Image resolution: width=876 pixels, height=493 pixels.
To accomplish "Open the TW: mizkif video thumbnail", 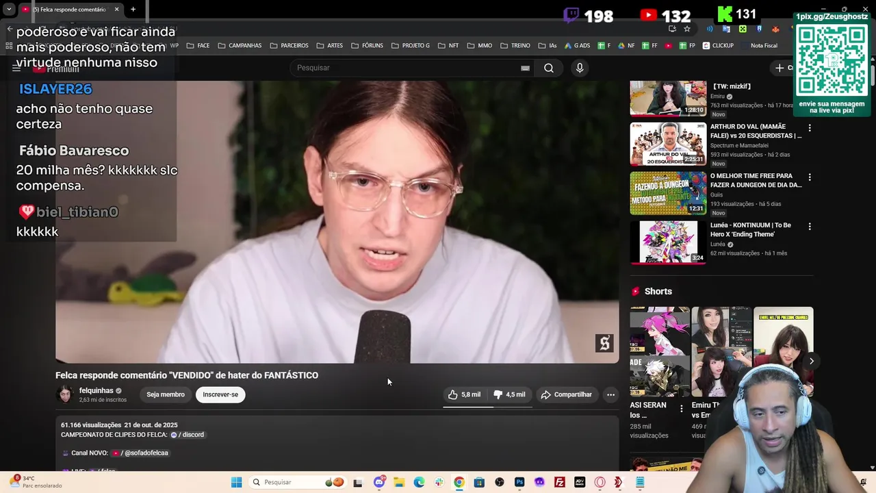I will click(x=668, y=98).
